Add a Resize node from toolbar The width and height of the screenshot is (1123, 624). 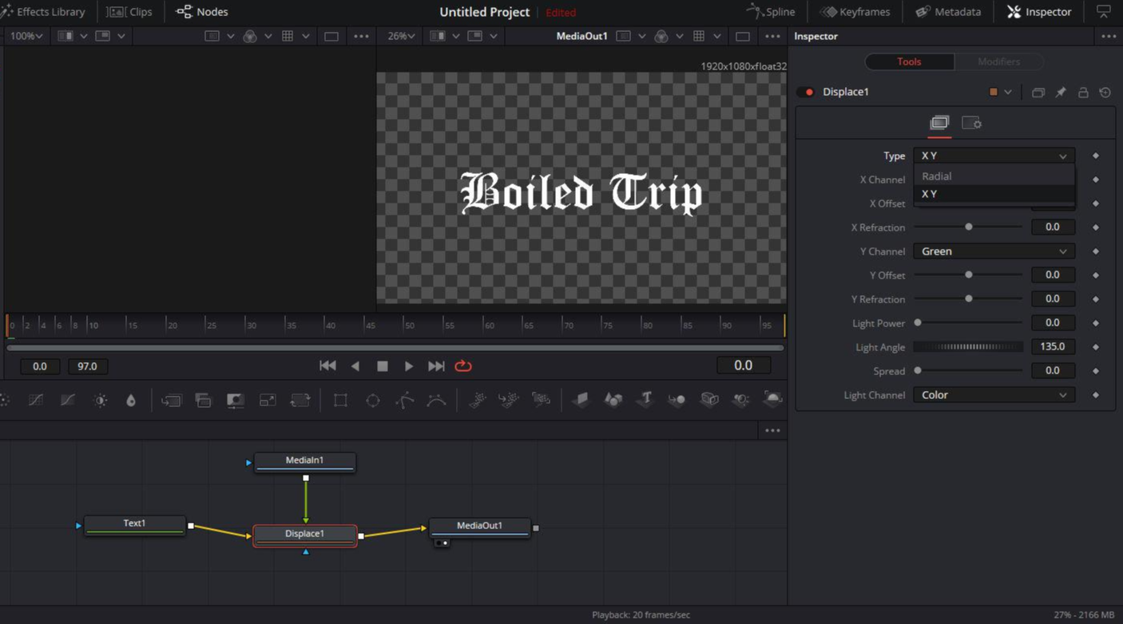pyautogui.click(x=268, y=400)
